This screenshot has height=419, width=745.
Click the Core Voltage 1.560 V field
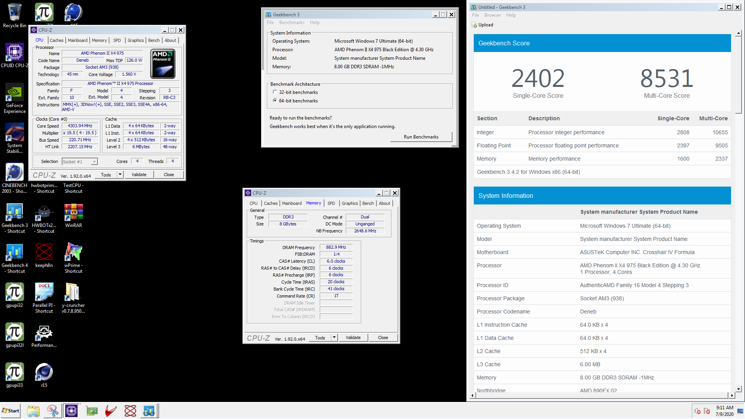point(129,74)
